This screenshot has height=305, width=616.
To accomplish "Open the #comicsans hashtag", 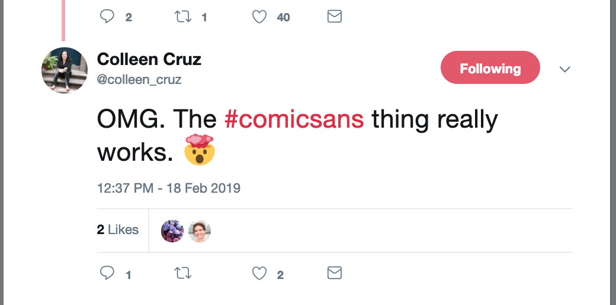I will pos(294,120).
